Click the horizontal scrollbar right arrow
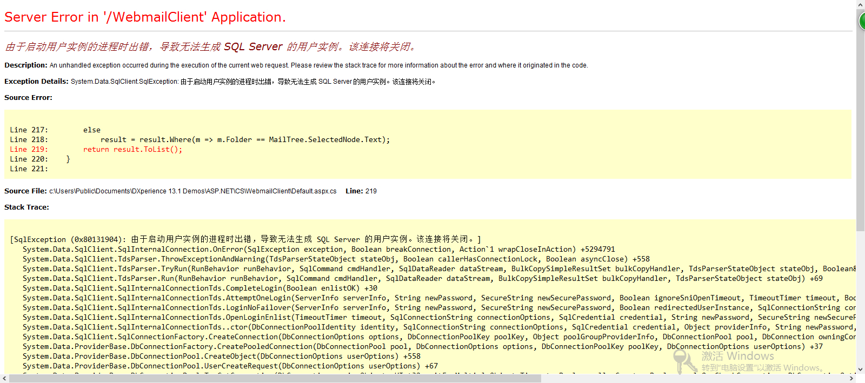The width and height of the screenshot is (865, 383). (x=851, y=379)
